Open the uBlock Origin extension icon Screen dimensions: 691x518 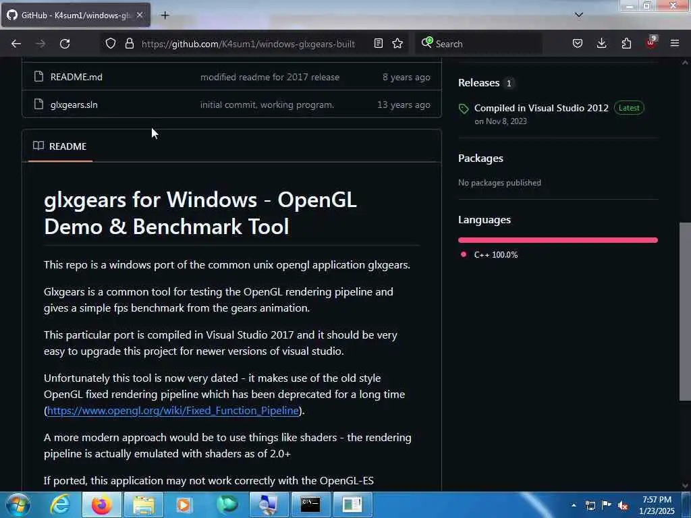click(x=651, y=42)
